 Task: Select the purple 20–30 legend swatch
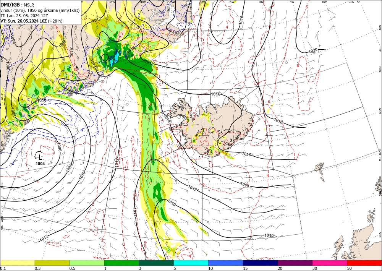pyautogui.click(x=295, y=263)
